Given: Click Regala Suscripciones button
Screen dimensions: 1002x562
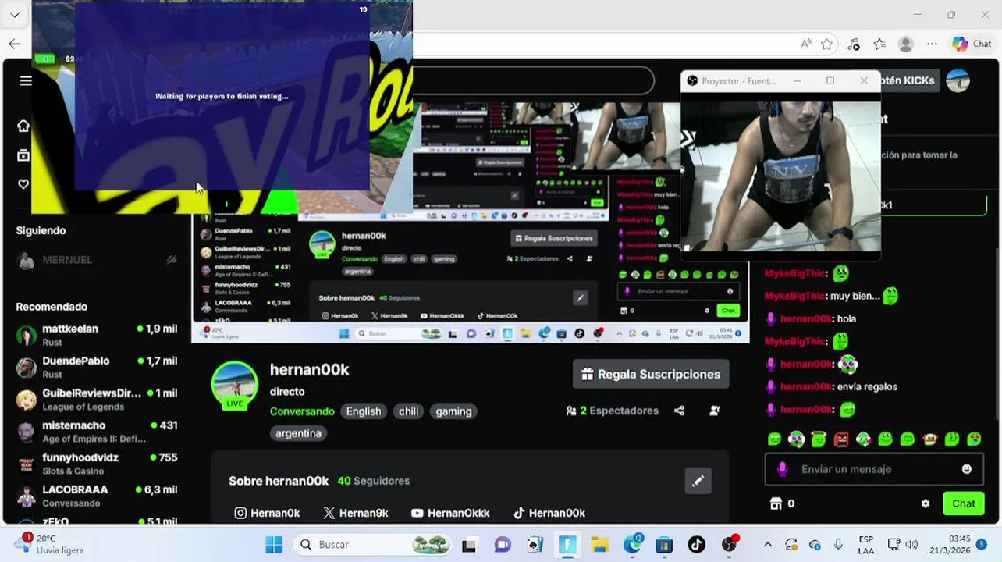Looking at the screenshot, I should [x=651, y=375].
